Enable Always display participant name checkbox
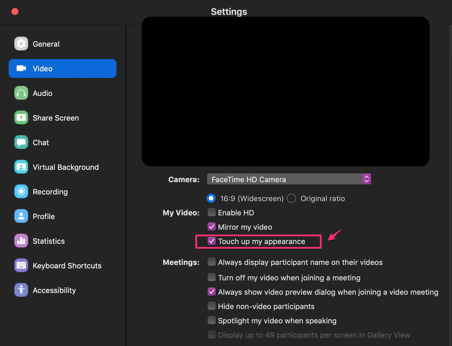Screen dimensions: 452x346 (x=212, y=262)
